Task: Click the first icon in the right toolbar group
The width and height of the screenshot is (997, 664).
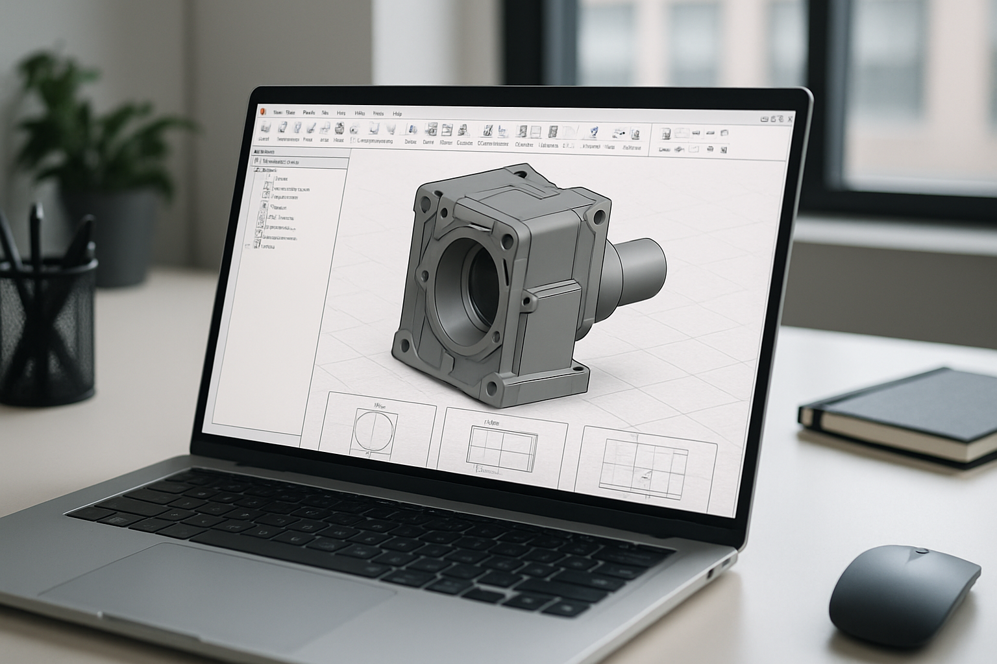Action: (665, 134)
